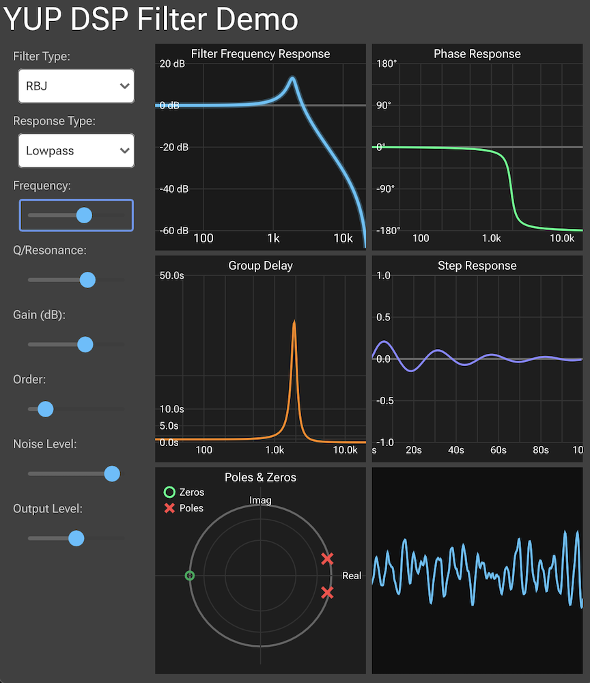Click the red Poles legend X icon

click(169, 508)
